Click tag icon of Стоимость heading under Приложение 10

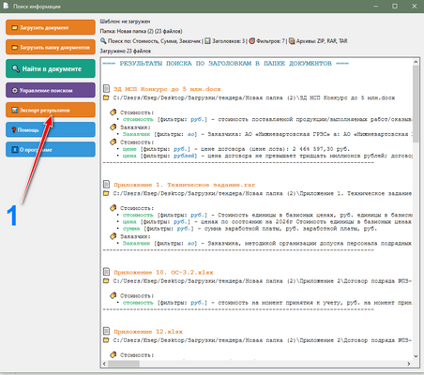click(x=114, y=295)
